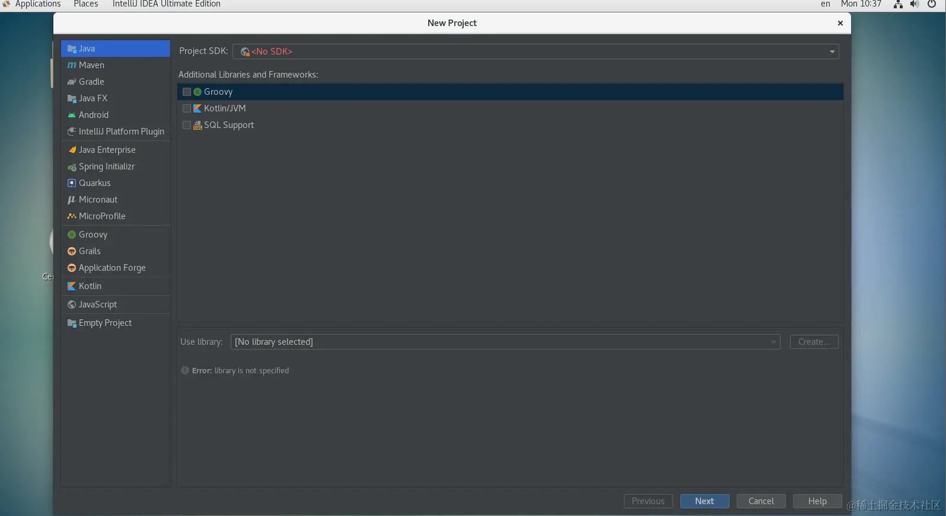Screen dimensions: 946x516
Task: Open IntelliJ IDEA Ultimate Edition menu
Action: (167, 4)
